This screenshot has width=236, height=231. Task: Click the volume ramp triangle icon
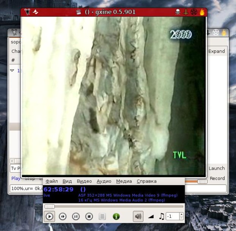(151, 217)
